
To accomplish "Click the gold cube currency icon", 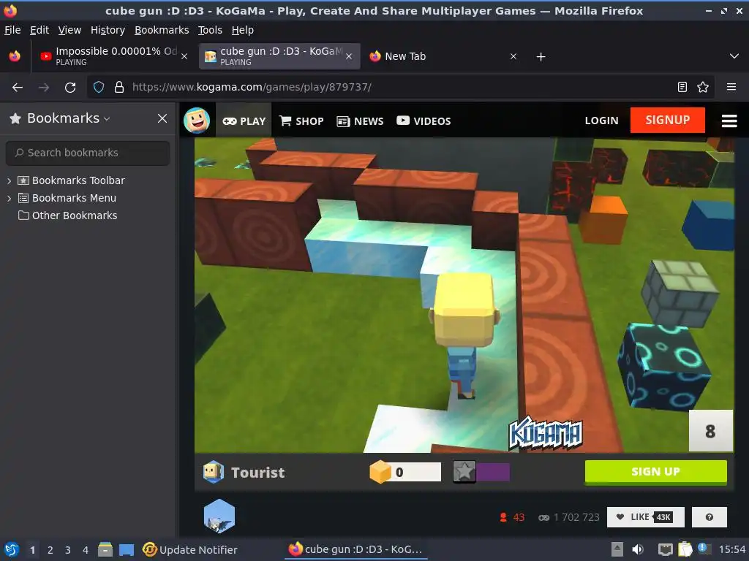I will [x=380, y=472].
